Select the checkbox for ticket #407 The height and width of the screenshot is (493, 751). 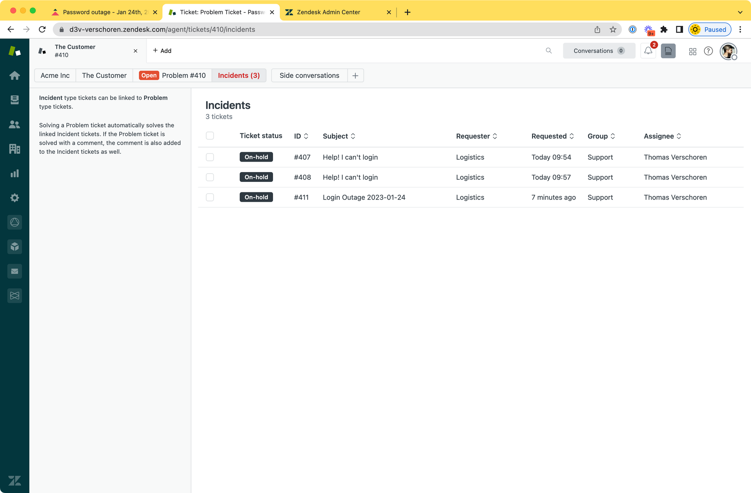210,157
